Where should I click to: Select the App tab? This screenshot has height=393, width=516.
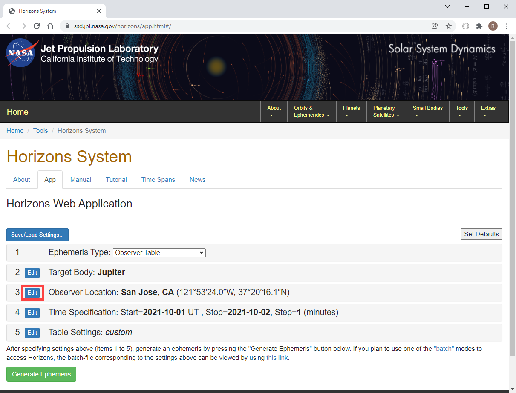pyautogui.click(x=50, y=180)
